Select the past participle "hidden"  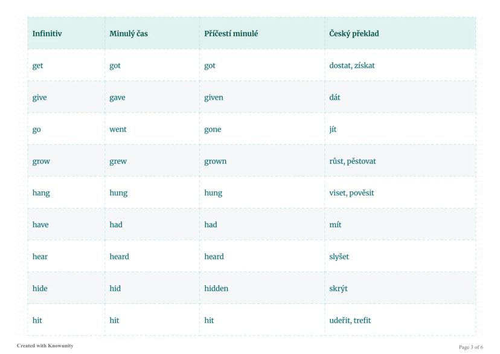(x=216, y=288)
